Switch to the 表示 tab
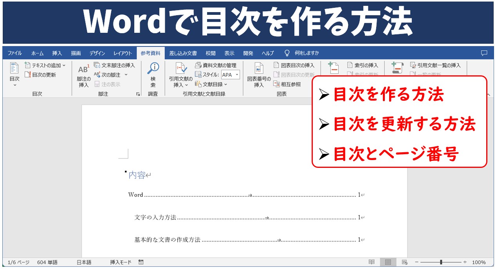 click(229, 53)
